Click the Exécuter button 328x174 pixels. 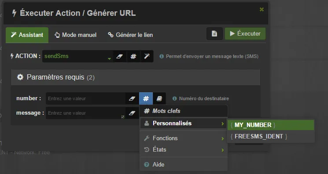point(245,34)
